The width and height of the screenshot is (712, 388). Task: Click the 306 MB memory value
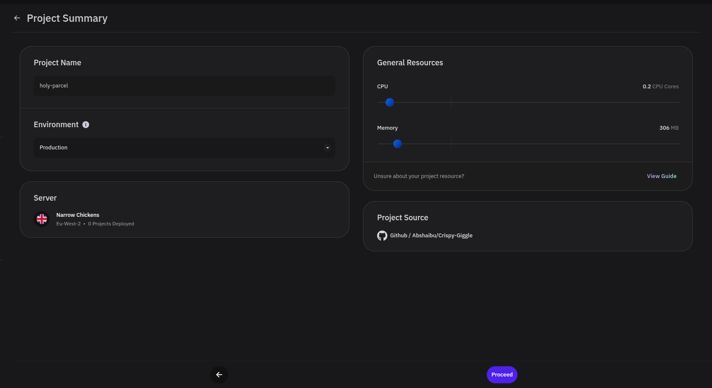pyautogui.click(x=669, y=128)
